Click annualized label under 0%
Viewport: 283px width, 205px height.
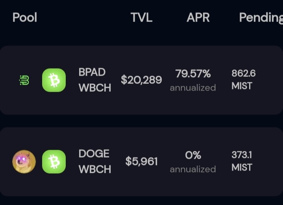click(193, 169)
